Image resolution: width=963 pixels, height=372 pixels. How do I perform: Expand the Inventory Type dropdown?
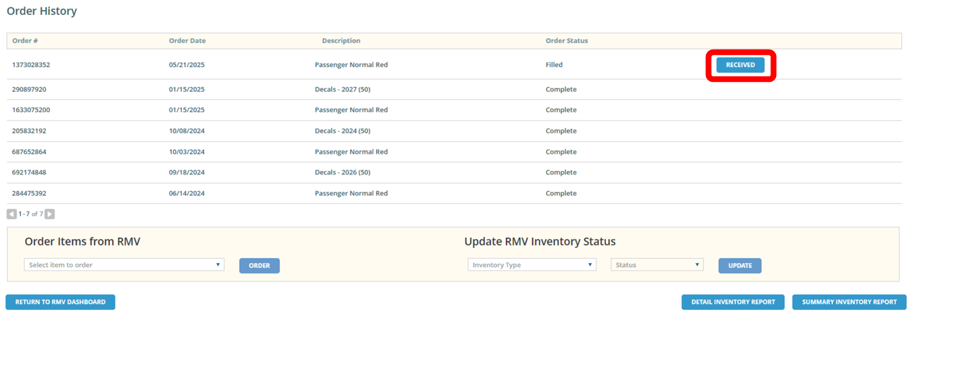[x=532, y=265]
